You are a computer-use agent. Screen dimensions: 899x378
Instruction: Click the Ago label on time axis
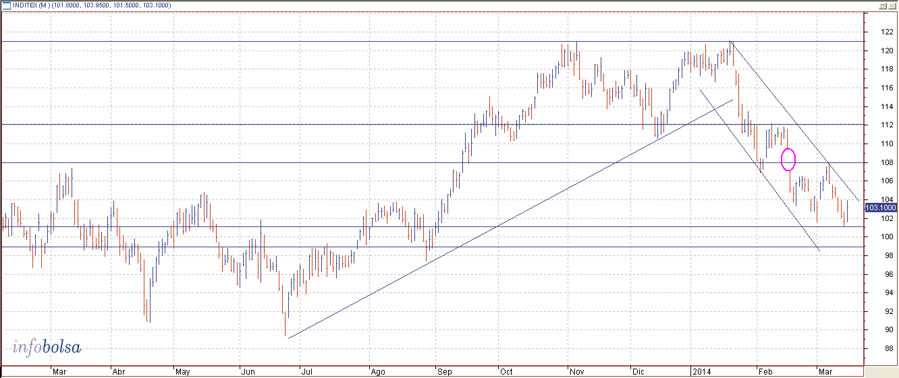[x=378, y=371]
